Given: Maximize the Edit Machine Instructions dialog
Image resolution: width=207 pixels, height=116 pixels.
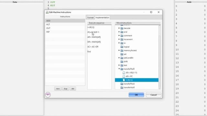Looking at the screenshot, I should coord(151,12).
